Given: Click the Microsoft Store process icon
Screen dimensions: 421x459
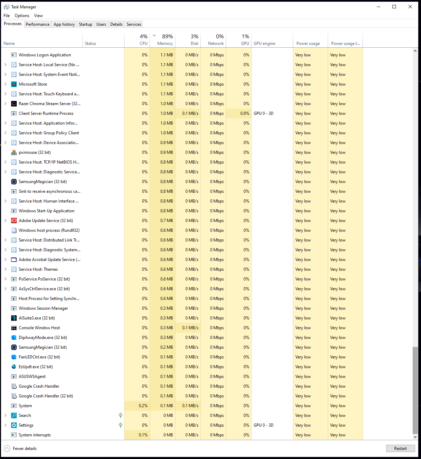Looking at the screenshot, I should pos(14,84).
